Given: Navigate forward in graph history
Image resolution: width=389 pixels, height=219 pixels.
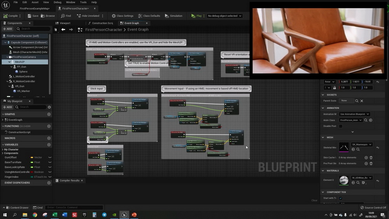Looking at the screenshot, I should coord(71,30).
